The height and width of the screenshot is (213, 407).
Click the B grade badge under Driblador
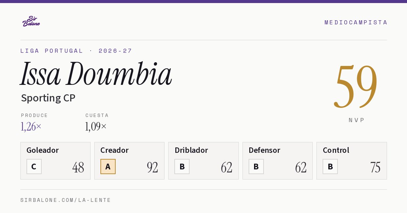tap(182, 166)
